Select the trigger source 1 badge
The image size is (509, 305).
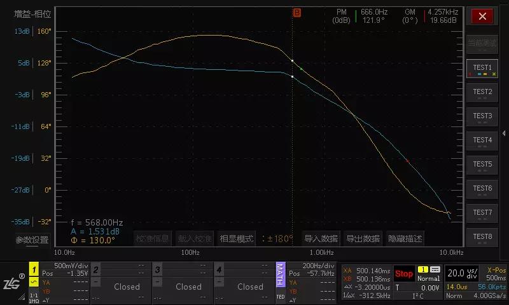tap(422, 269)
